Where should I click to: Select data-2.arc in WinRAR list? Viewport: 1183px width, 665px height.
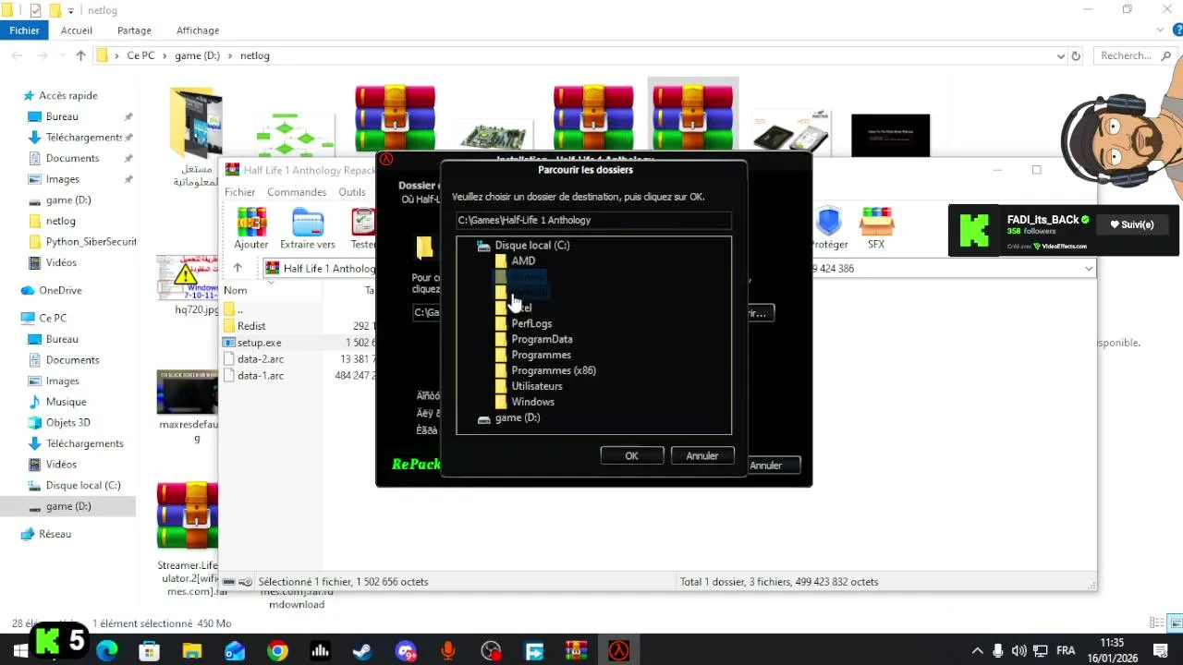(260, 359)
